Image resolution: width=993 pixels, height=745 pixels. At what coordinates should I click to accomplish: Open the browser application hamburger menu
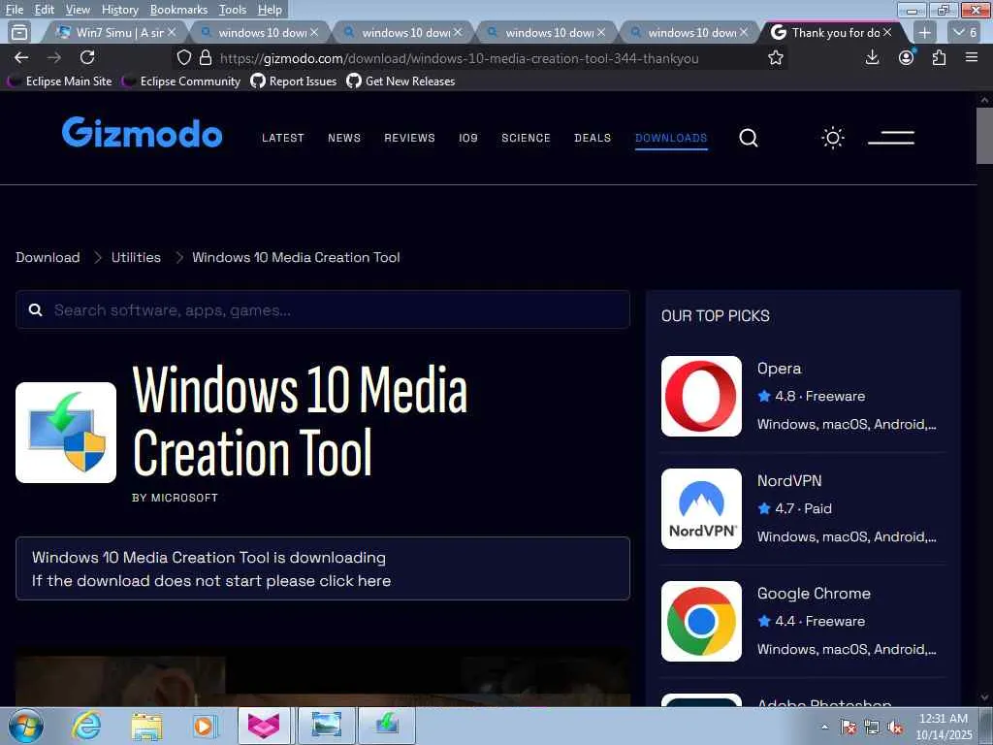972,57
